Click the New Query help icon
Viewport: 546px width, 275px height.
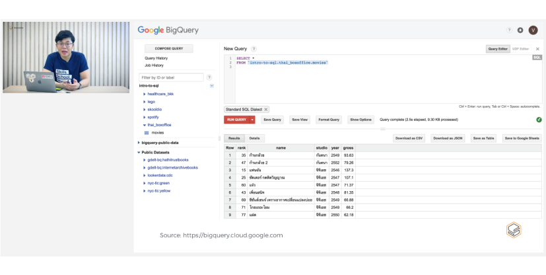(x=254, y=49)
